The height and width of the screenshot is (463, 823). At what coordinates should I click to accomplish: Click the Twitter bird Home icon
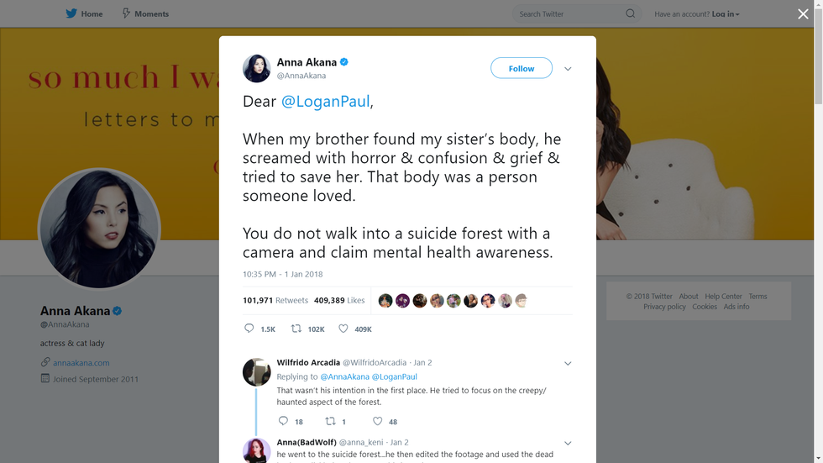click(x=71, y=13)
